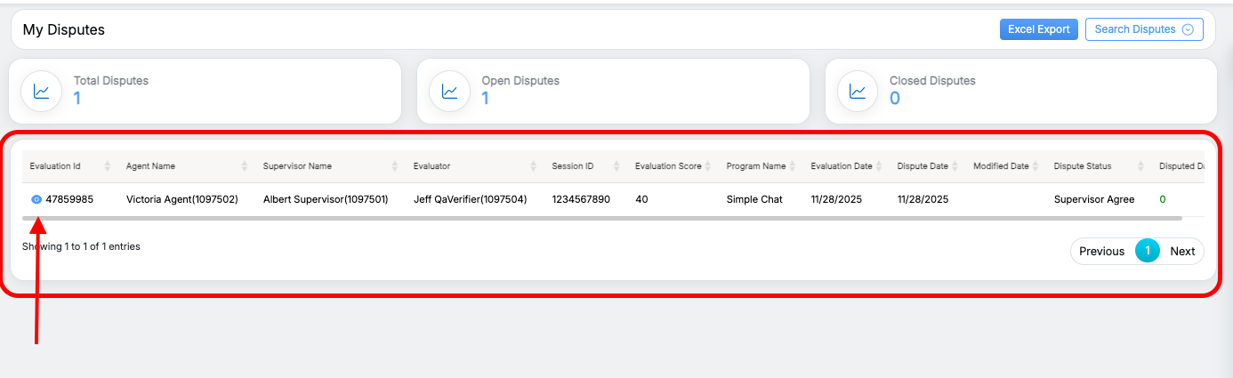The width and height of the screenshot is (1233, 378).
Task: Go to Previous page of entries
Action: 1101,252
